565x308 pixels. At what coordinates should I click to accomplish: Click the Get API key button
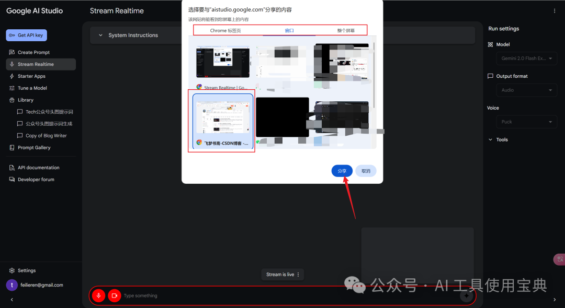point(26,35)
